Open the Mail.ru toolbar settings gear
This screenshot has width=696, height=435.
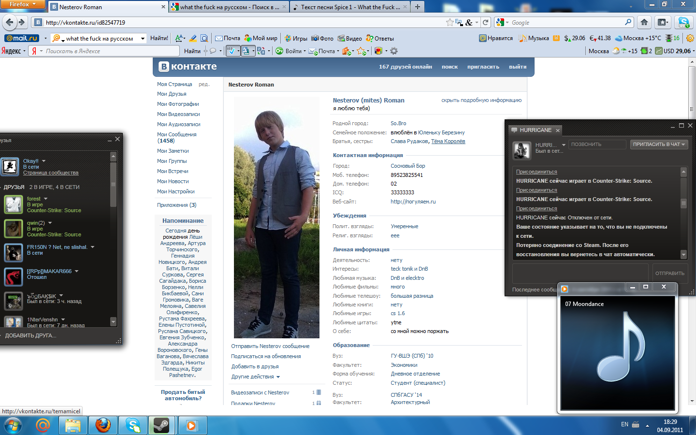[690, 38]
